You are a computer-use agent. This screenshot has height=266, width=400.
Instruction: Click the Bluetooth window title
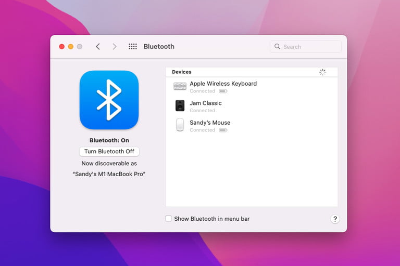159,47
